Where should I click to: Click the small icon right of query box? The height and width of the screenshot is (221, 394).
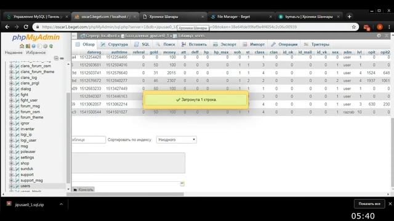point(182,184)
